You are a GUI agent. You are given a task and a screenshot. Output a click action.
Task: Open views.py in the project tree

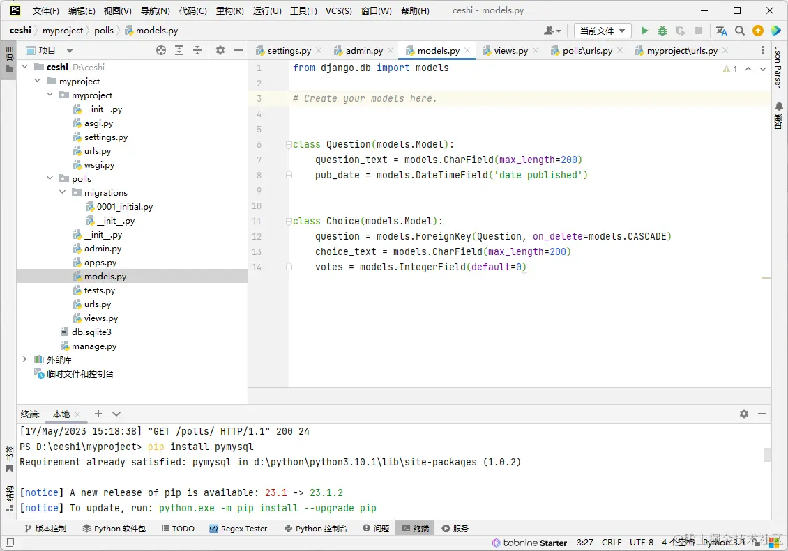click(101, 318)
